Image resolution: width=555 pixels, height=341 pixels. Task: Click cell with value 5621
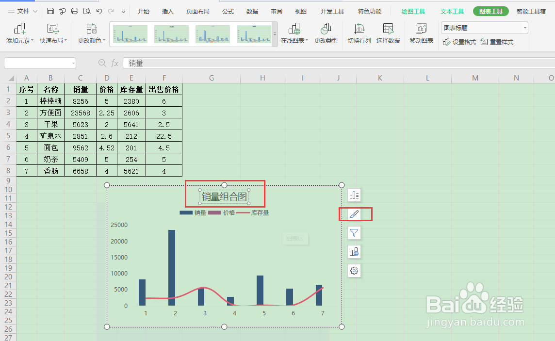pos(131,171)
